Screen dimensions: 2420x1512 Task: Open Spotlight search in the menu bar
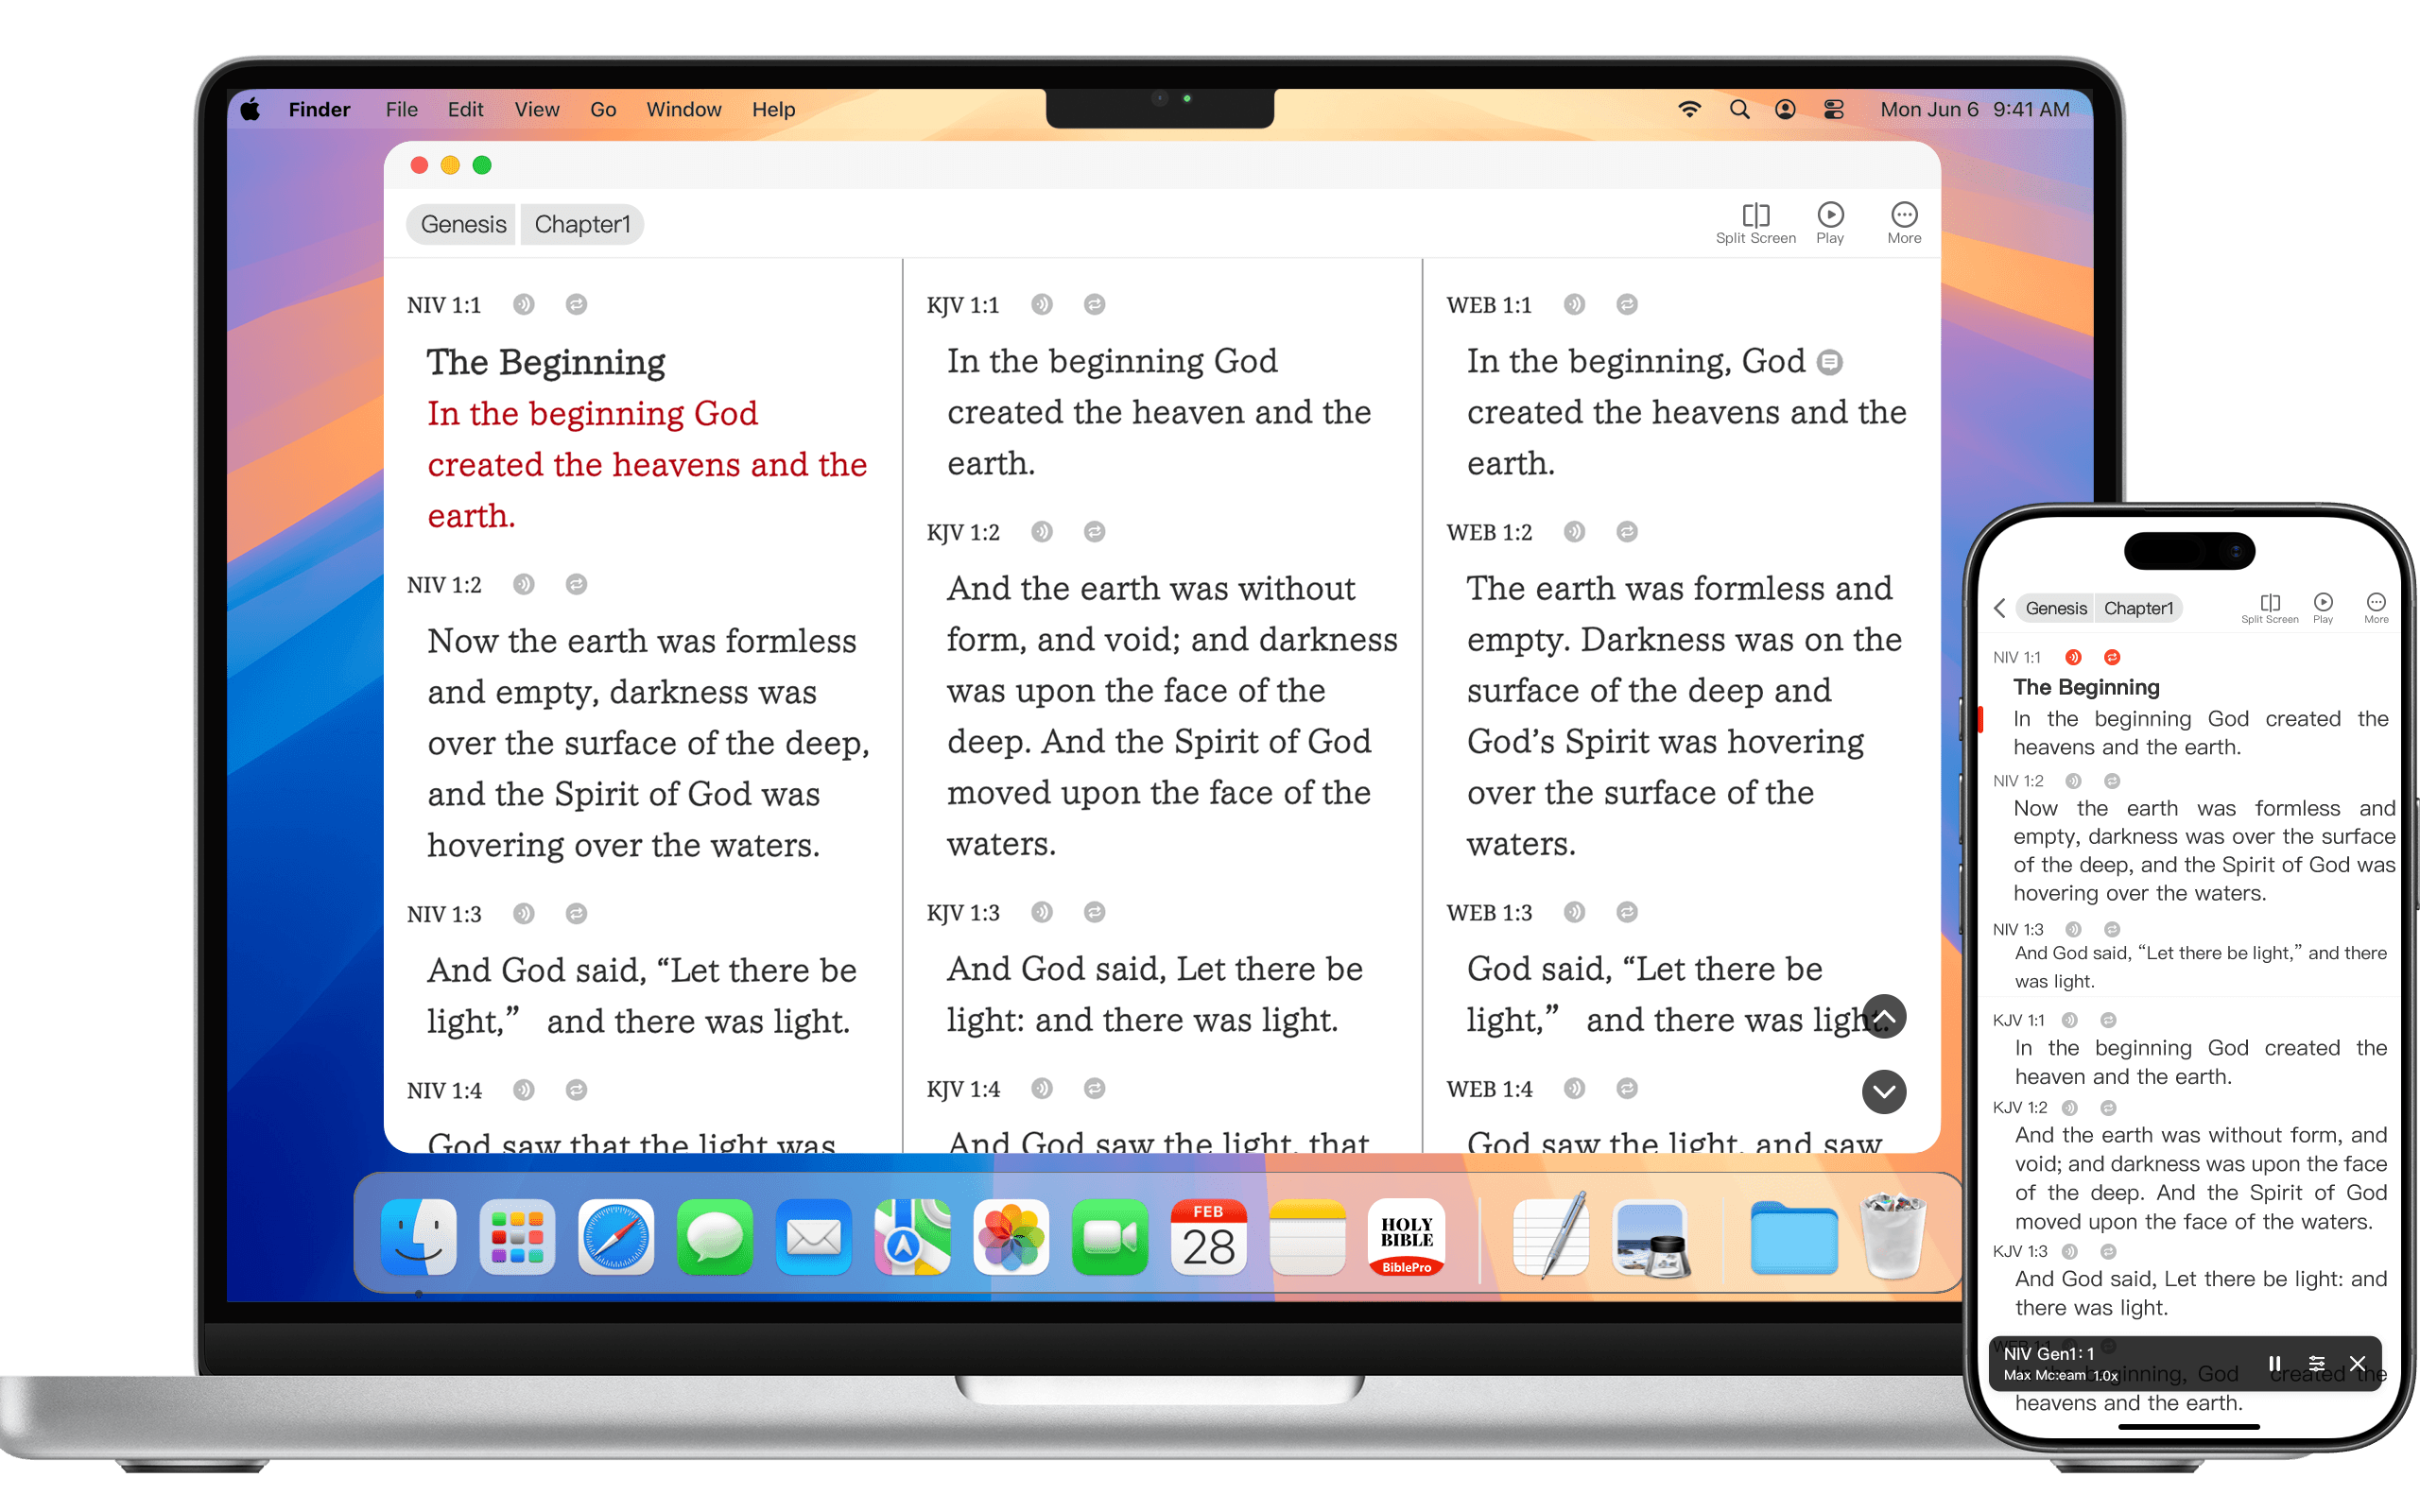1739,109
